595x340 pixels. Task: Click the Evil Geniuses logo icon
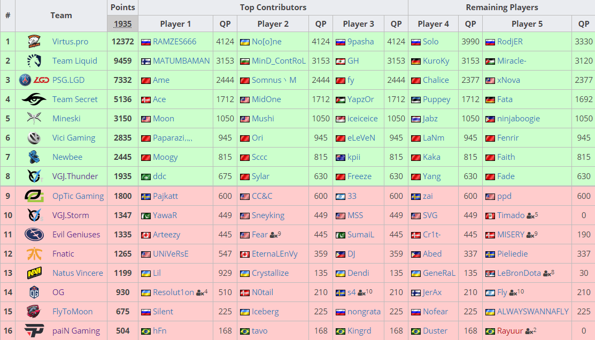[x=34, y=235]
